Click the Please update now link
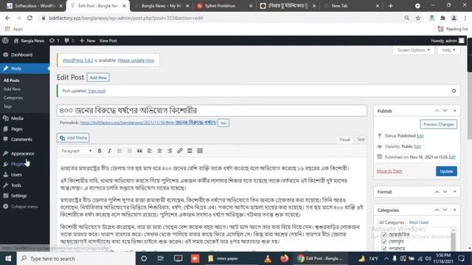The height and width of the screenshot is (265, 472). (136, 60)
